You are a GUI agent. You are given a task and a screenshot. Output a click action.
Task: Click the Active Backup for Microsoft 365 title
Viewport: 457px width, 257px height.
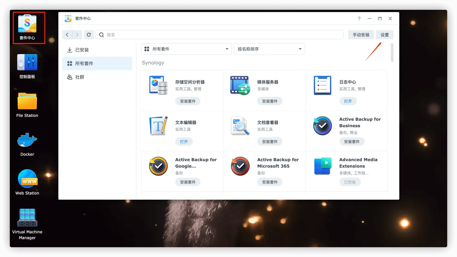[x=278, y=163]
